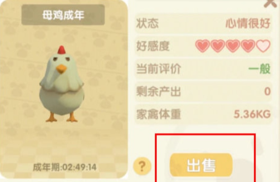
Task: Click the 5.36KG weight value
Action: click(252, 114)
